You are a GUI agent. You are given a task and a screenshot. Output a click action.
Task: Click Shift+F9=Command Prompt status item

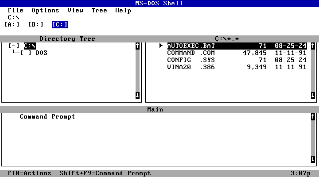point(105,173)
